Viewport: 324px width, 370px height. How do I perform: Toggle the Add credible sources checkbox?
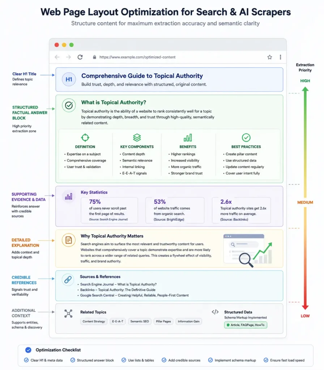tap(164, 360)
